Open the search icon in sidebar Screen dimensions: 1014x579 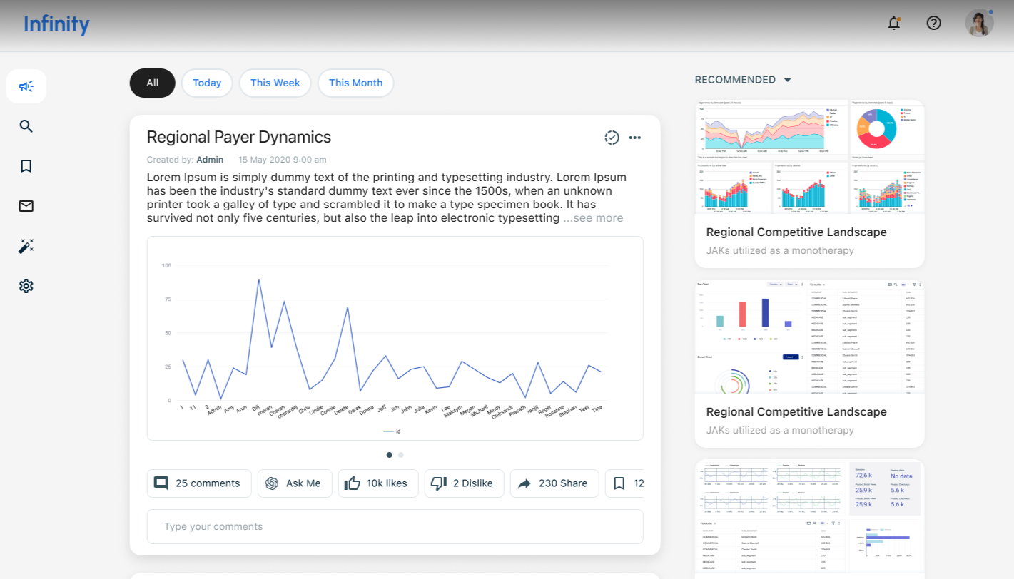26,126
